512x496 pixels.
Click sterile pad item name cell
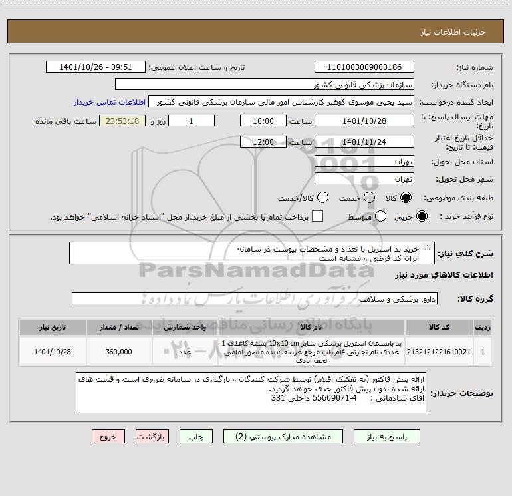tap(311, 352)
